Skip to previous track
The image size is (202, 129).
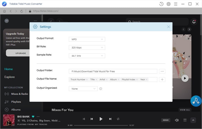tap(92, 119)
